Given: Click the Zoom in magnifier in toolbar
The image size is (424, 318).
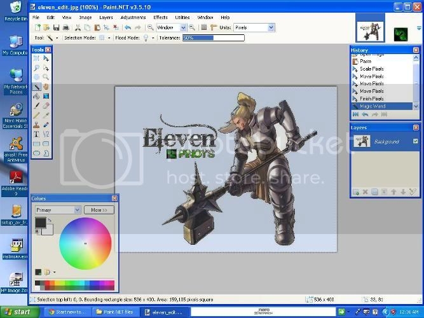Looking at the screenshot, I should click(192, 27).
